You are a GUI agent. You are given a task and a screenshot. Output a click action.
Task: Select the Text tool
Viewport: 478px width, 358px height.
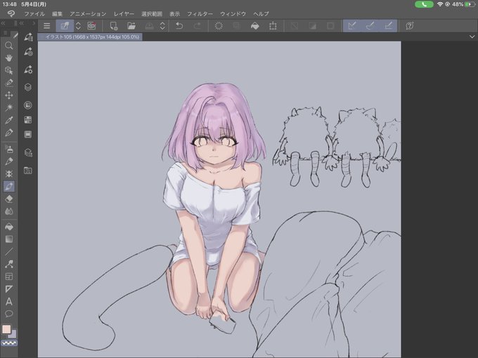pos(9,301)
